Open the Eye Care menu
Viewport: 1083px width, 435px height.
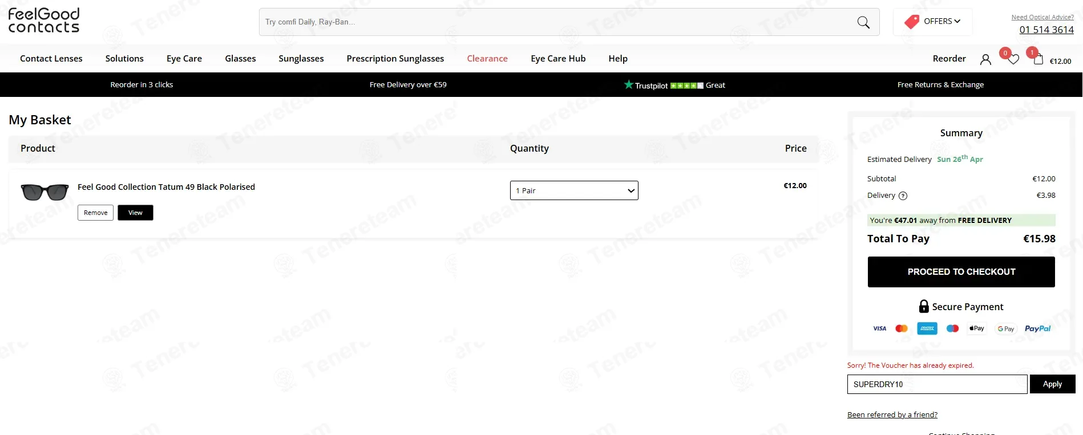pos(184,58)
